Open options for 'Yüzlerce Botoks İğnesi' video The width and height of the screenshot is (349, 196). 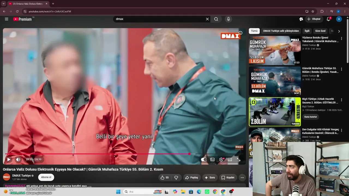341,39
